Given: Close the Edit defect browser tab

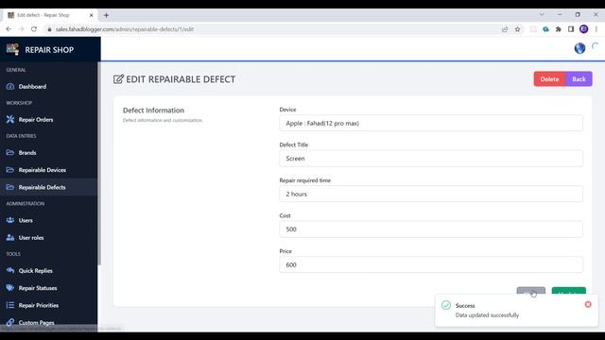Looking at the screenshot, I should click(x=91, y=15).
